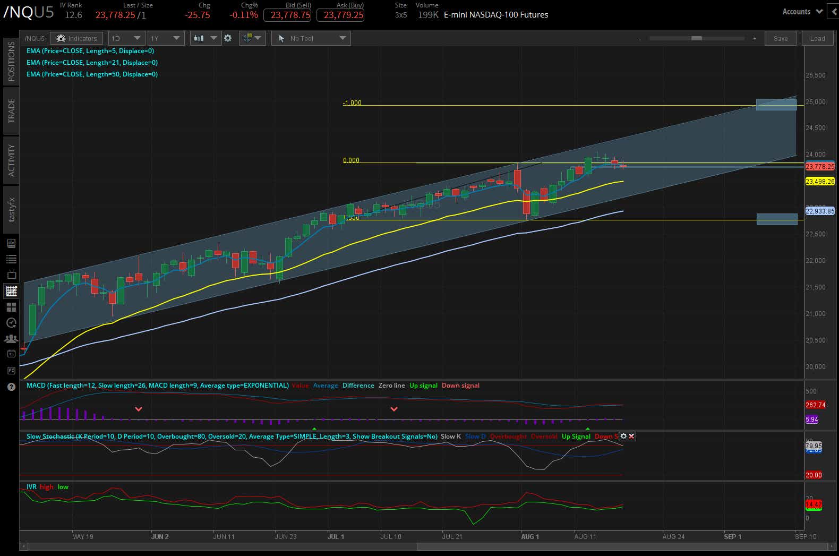Open the four-tile grid layout sidebar icon
The image size is (839, 556).
point(11,307)
